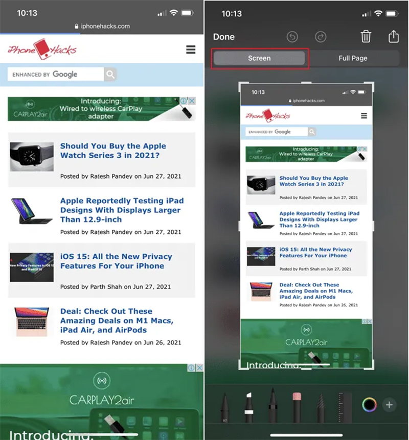Close the large top CarPlay2air banner ad
This screenshot has height=440, width=409.
coord(192,101)
